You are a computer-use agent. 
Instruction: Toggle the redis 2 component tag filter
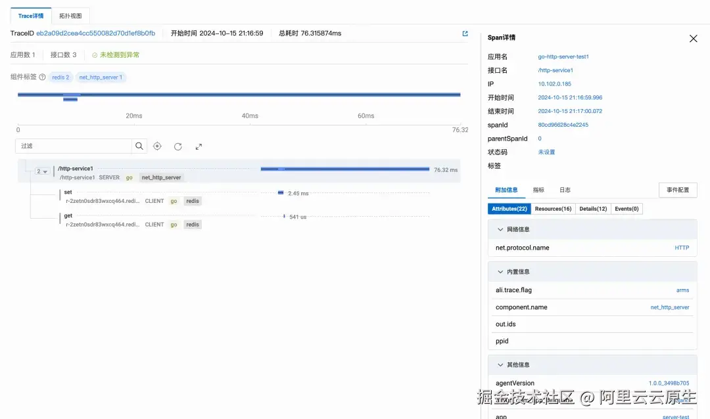pos(60,77)
